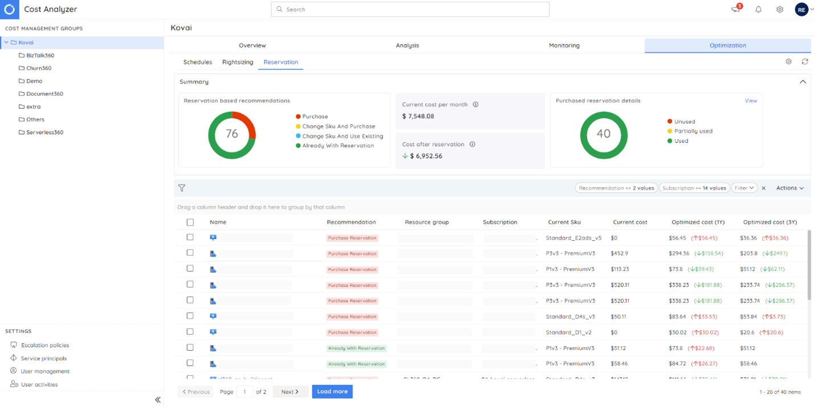Check the select-all checkbox in the table header
The width and height of the screenshot is (815, 407).
pos(190,222)
